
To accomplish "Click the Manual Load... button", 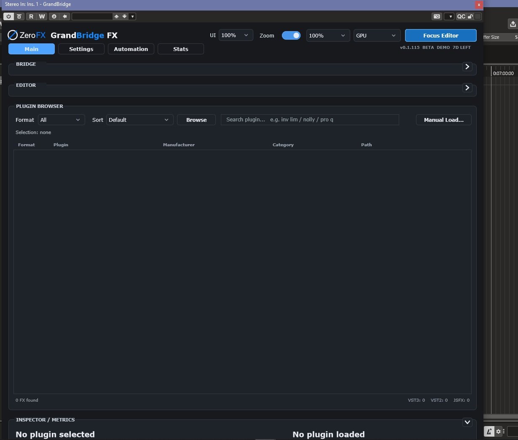I will (x=444, y=120).
